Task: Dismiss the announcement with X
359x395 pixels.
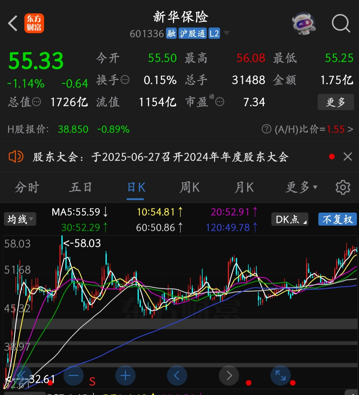Action: (348, 157)
